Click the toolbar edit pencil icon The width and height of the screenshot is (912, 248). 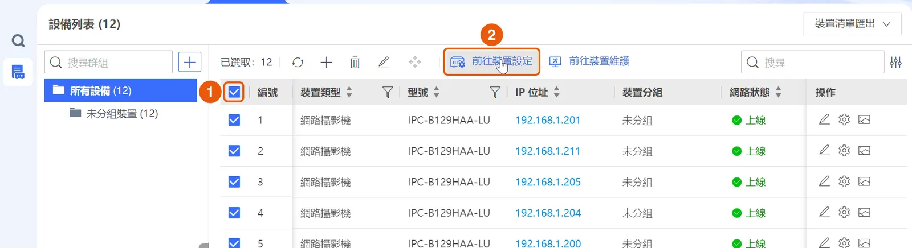[x=384, y=62]
